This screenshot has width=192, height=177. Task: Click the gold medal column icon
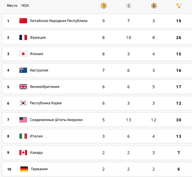click(103, 6)
